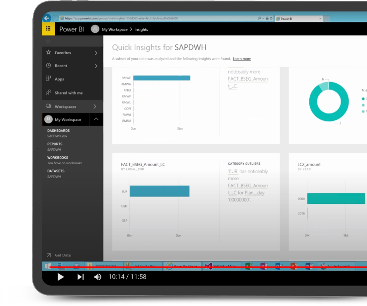Click the Power BI logo text
This screenshot has height=306, width=367.
click(72, 29)
